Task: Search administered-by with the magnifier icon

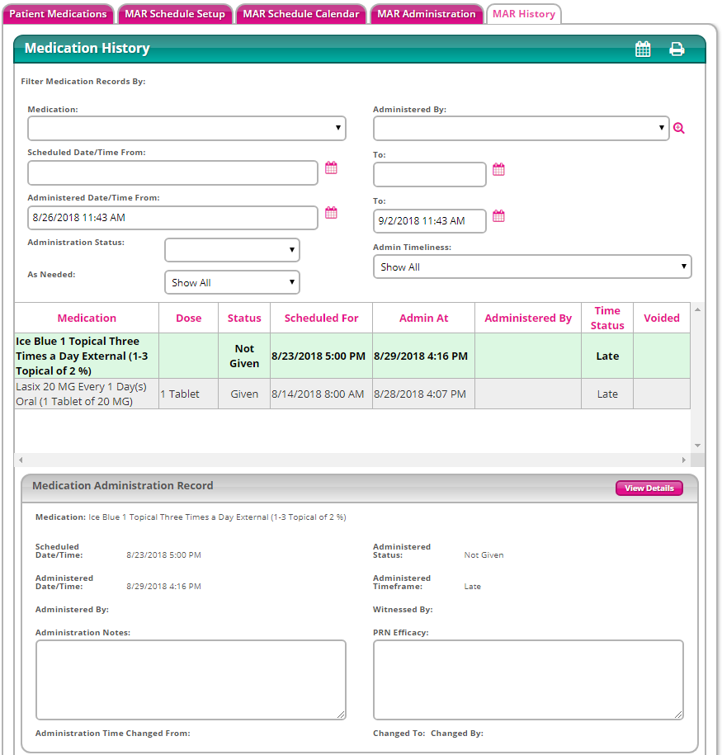Action: (x=678, y=128)
